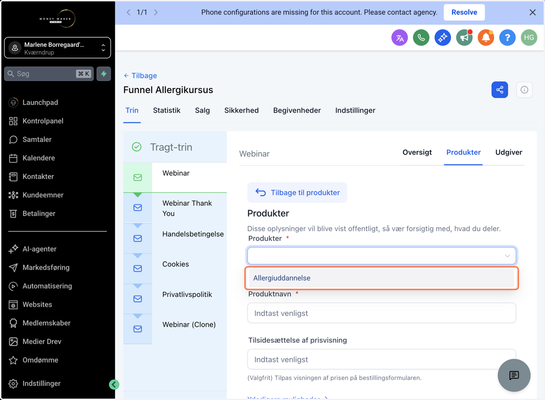
Task: Go to previous banner notification arrow
Action: pyautogui.click(x=129, y=12)
